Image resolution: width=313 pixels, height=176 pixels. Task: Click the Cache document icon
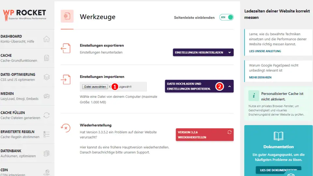[x=47, y=58]
